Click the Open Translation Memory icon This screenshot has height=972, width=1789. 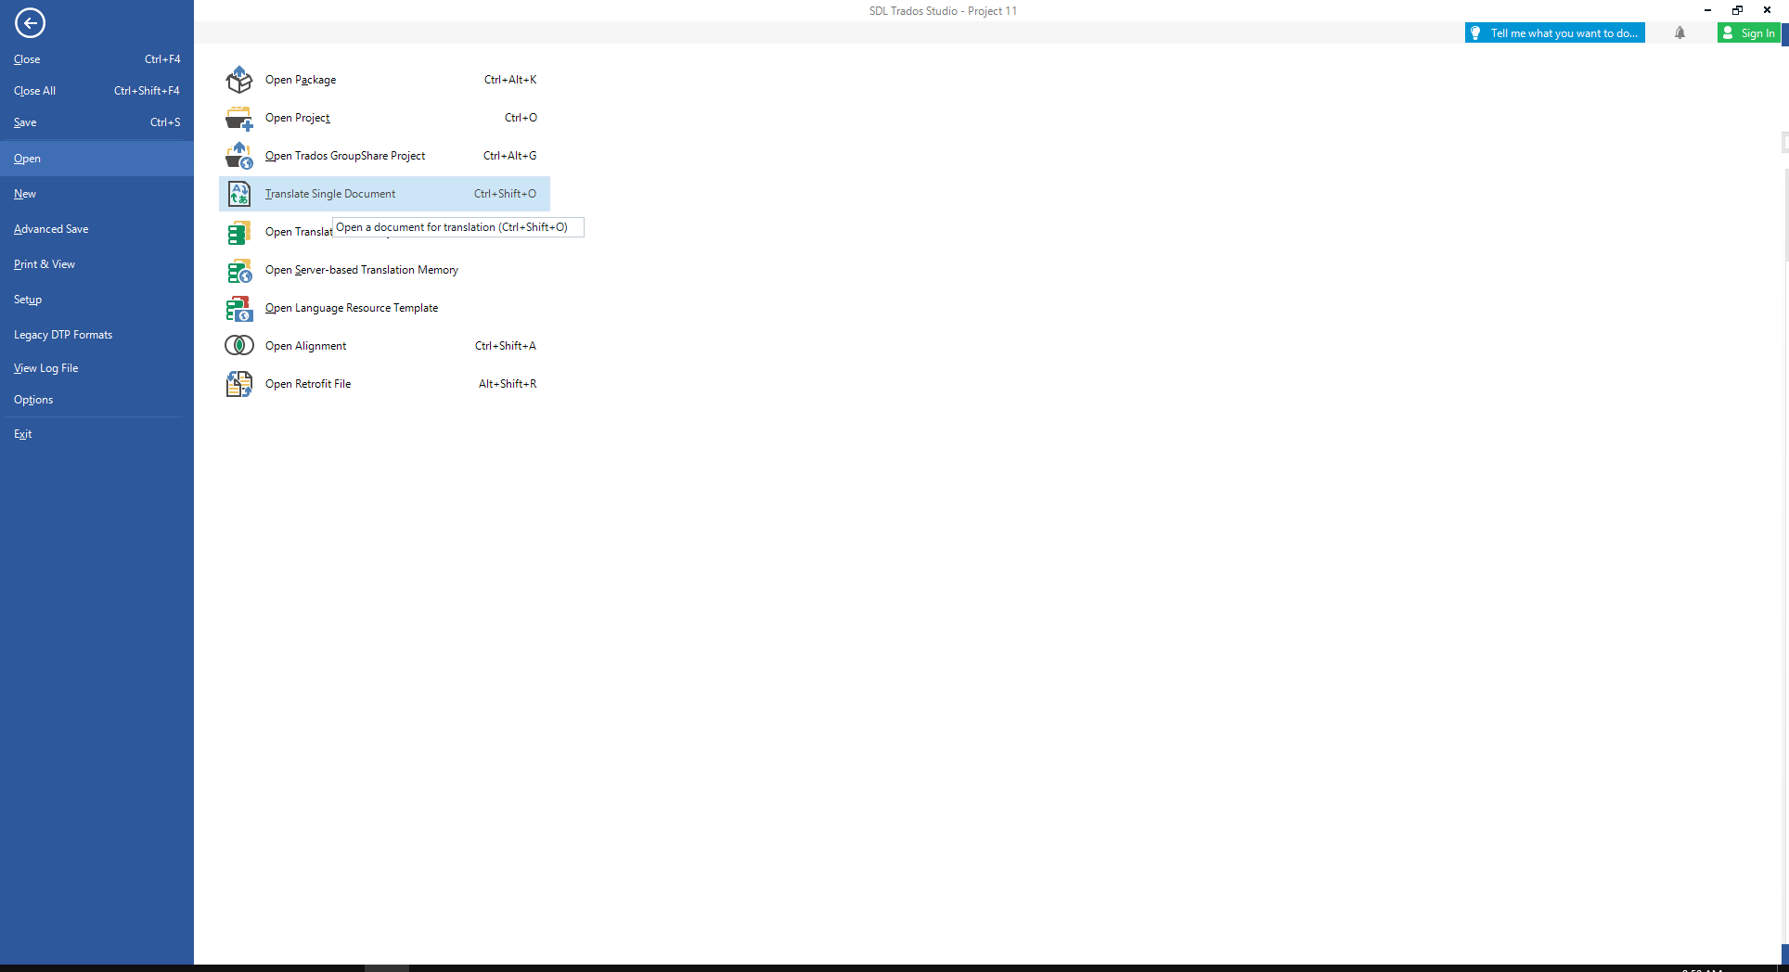239,232
